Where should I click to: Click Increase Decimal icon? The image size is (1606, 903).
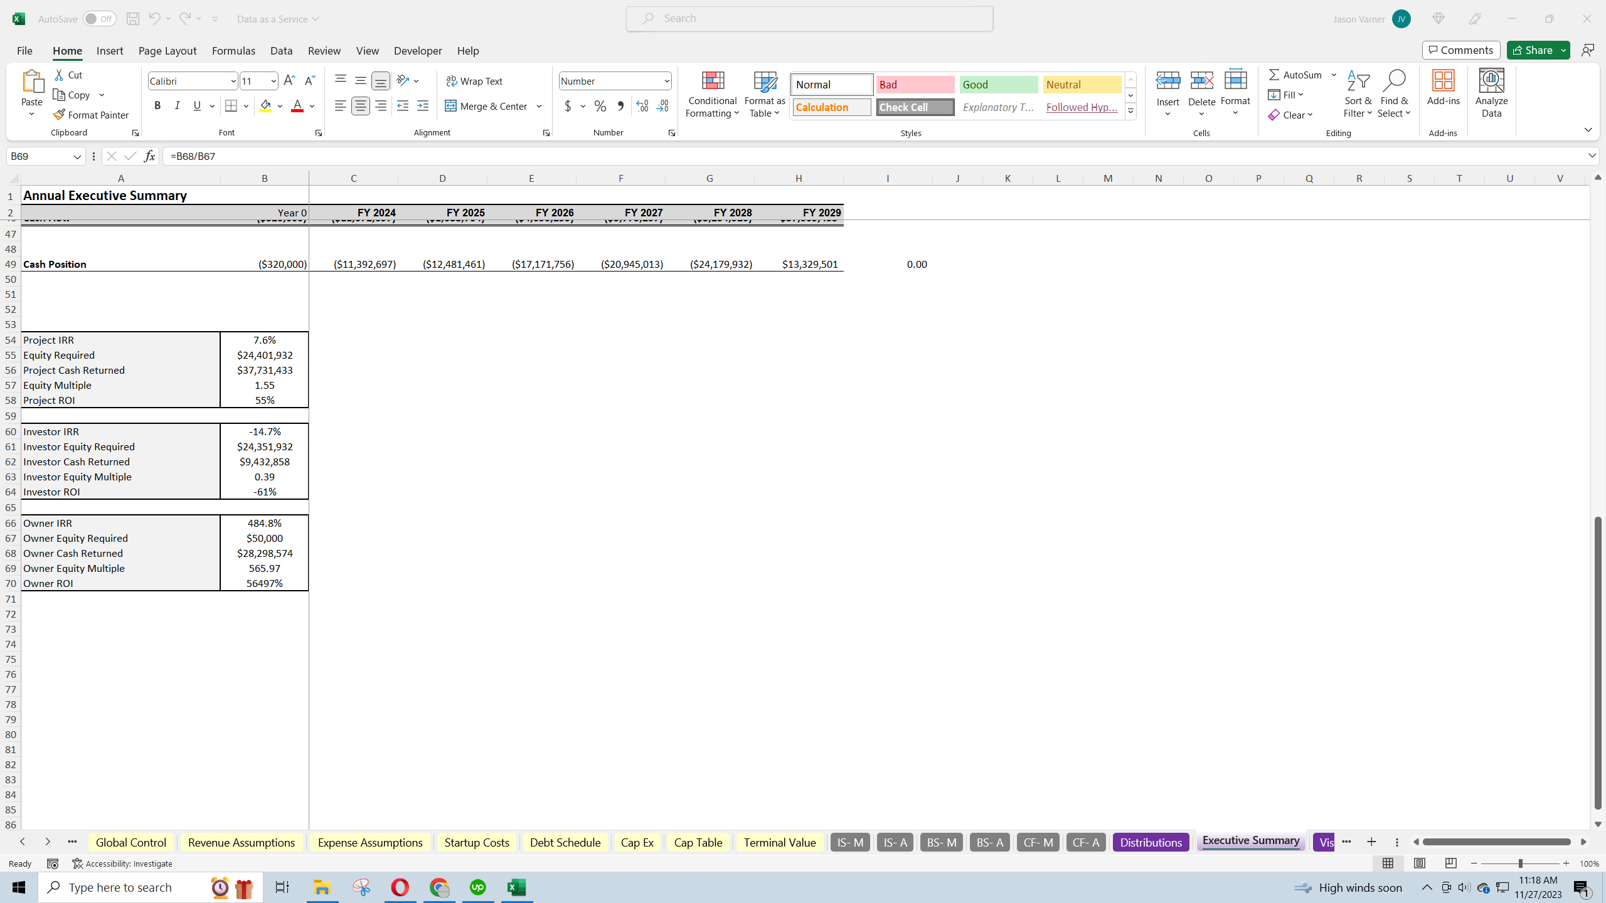click(641, 106)
